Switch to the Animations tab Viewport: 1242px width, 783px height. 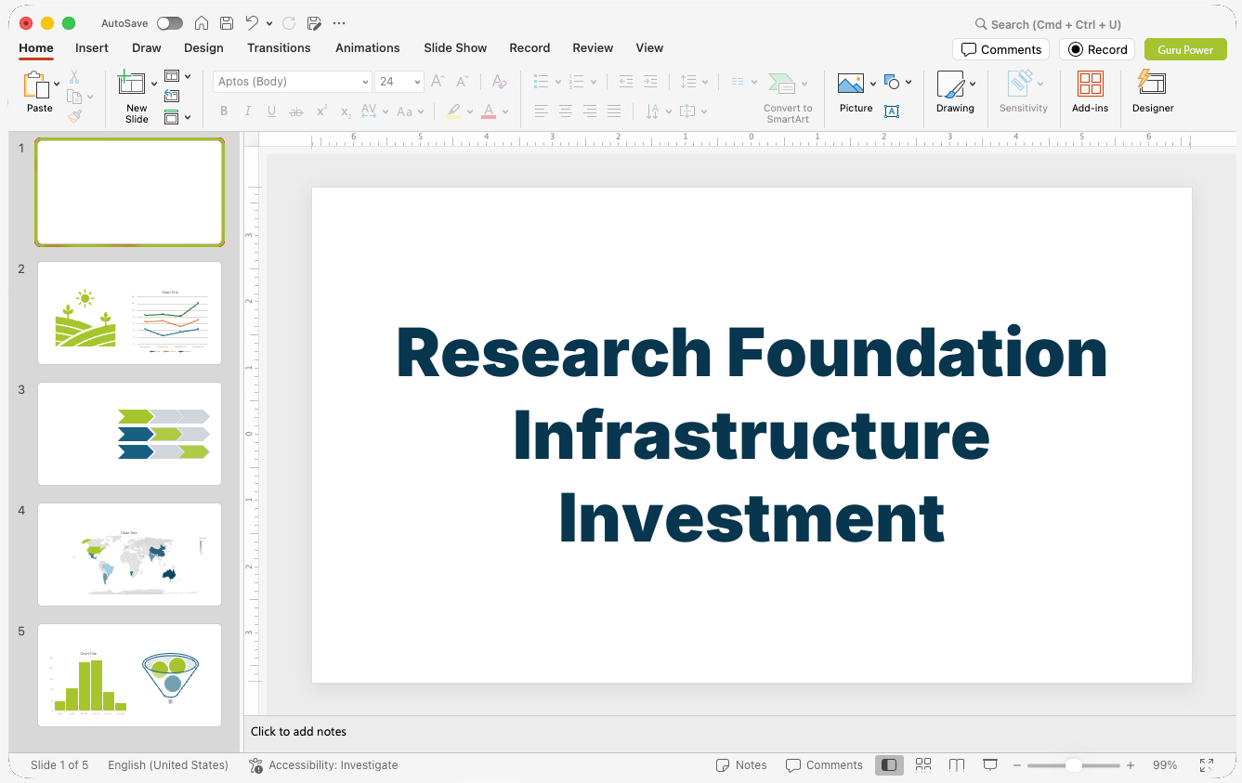pyautogui.click(x=368, y=48)
